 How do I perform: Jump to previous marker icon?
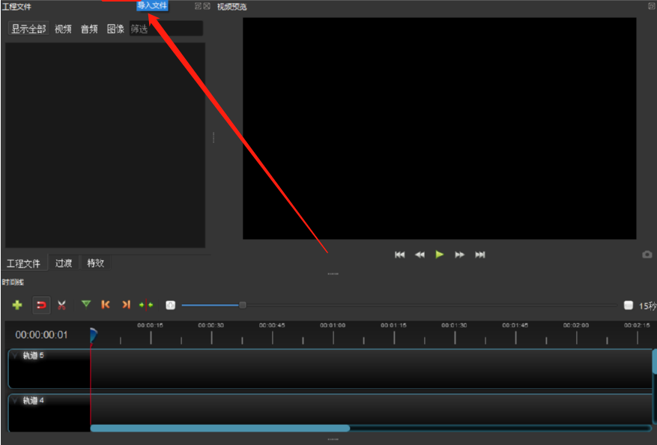tap(106, 304)
